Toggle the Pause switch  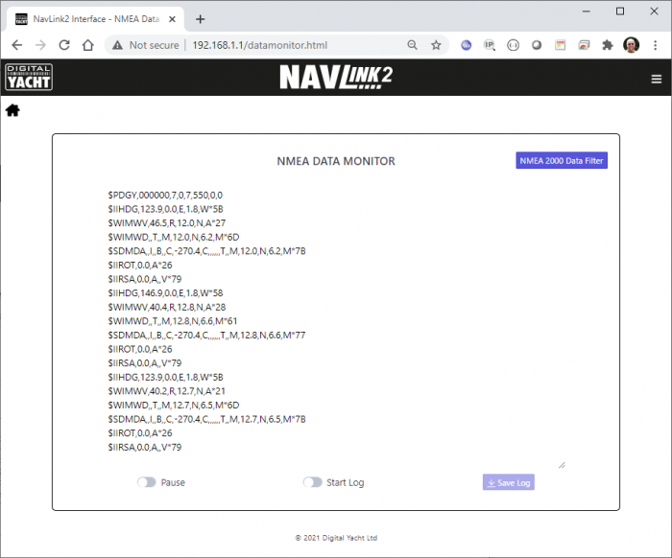pos(146,482)
